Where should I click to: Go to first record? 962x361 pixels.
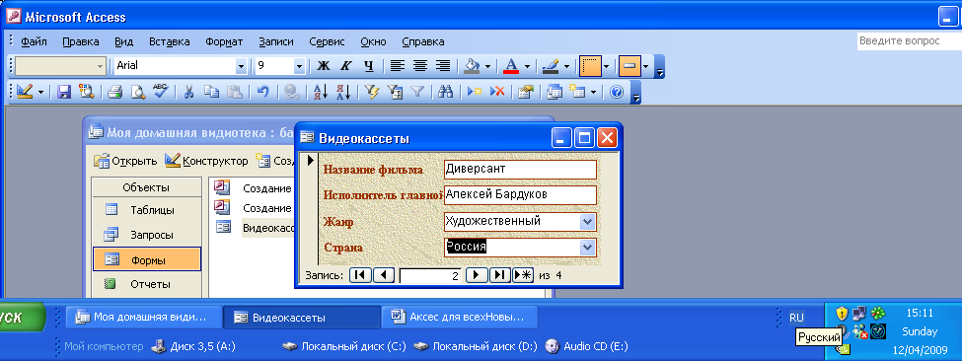click(x=360, y=275)
